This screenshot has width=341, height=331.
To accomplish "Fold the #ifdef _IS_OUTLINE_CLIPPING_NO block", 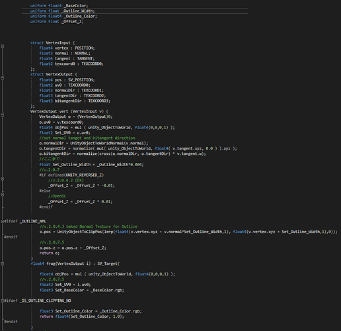I will click(x=2, y=301).
